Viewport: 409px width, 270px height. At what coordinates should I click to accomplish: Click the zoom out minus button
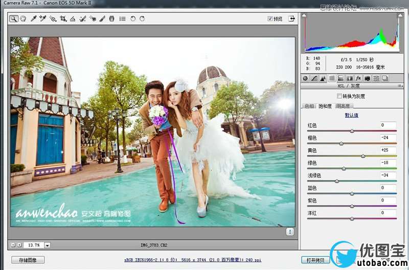tap(13, 245)
